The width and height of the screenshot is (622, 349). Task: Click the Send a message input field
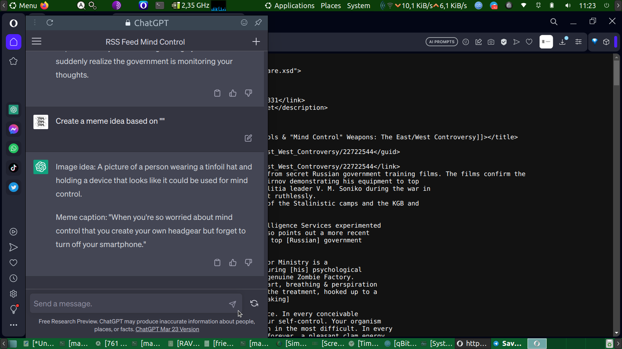click(128, 304)
